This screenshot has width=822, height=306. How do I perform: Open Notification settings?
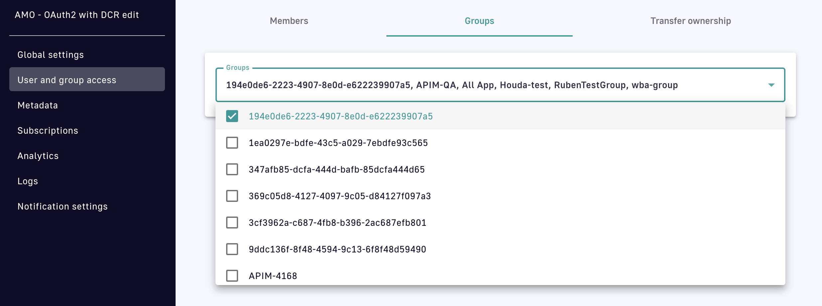(63, 207)
